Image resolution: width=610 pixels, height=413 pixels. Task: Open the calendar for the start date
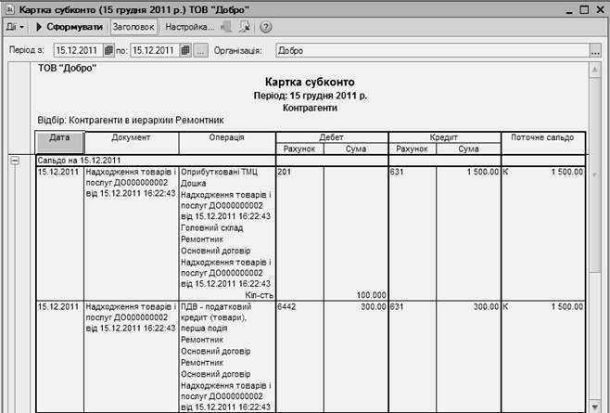[109, 50]
